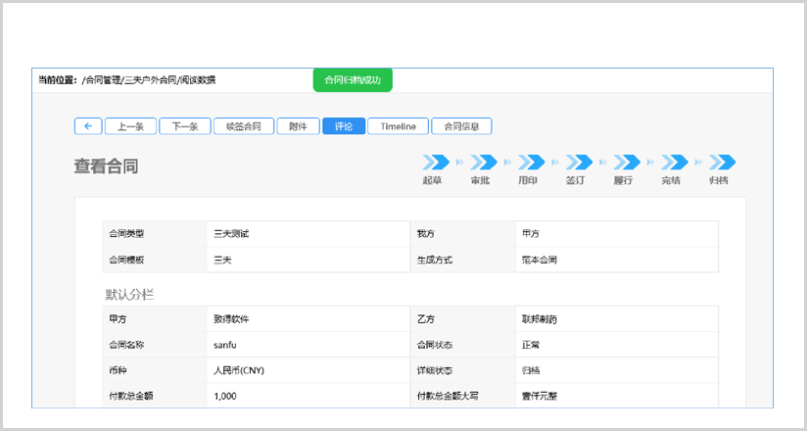The height and width of the screenshot is (431, 807).
Task: Click the 用印 stage chevron icon
Action: pos(531,163)
